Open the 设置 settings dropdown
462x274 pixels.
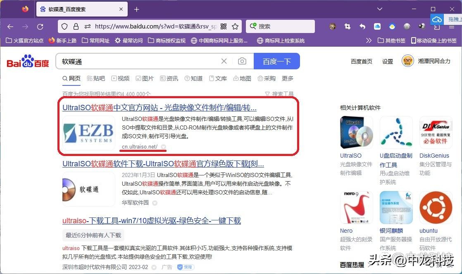[x=387, y=61]
